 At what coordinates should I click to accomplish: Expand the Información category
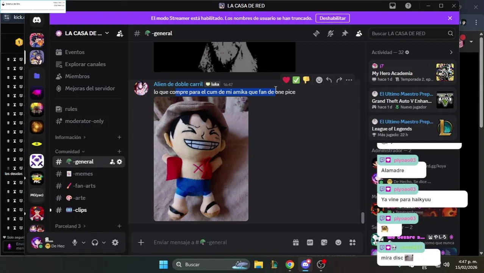coord(70,137)
